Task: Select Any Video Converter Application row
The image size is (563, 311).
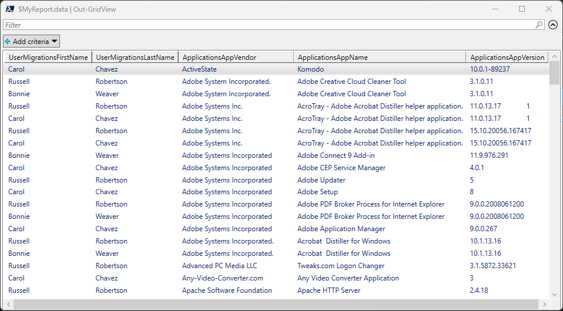Action: (276, 278)
